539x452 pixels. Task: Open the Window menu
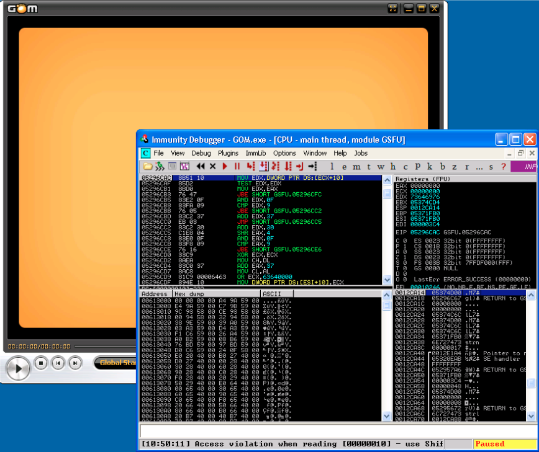pyautogui.click(x=315, y=153)
